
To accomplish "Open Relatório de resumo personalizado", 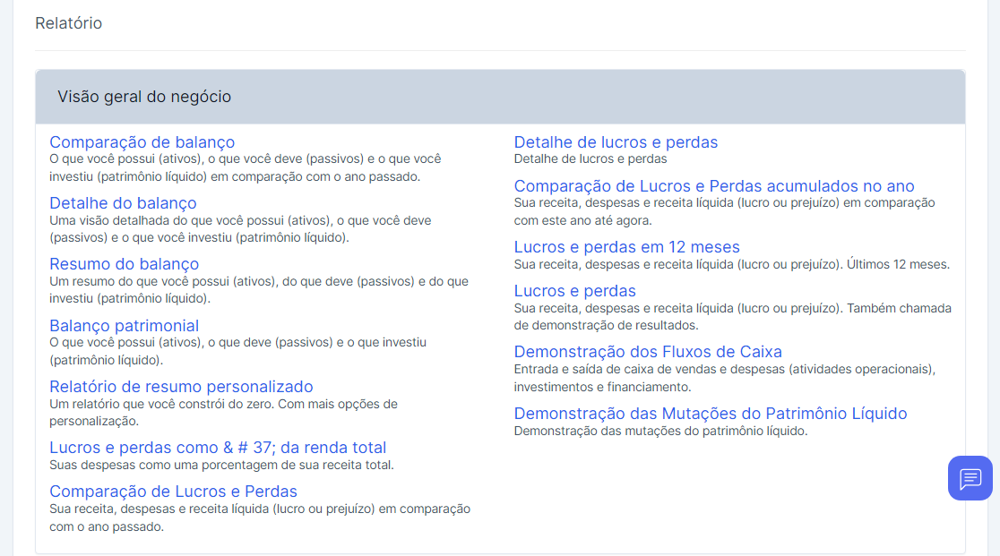I will coord(181,387).
